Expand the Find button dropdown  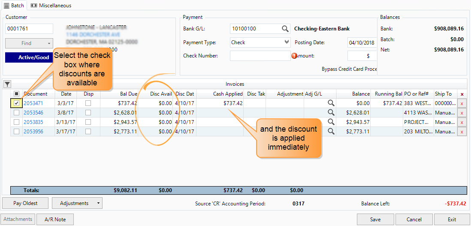49,43
